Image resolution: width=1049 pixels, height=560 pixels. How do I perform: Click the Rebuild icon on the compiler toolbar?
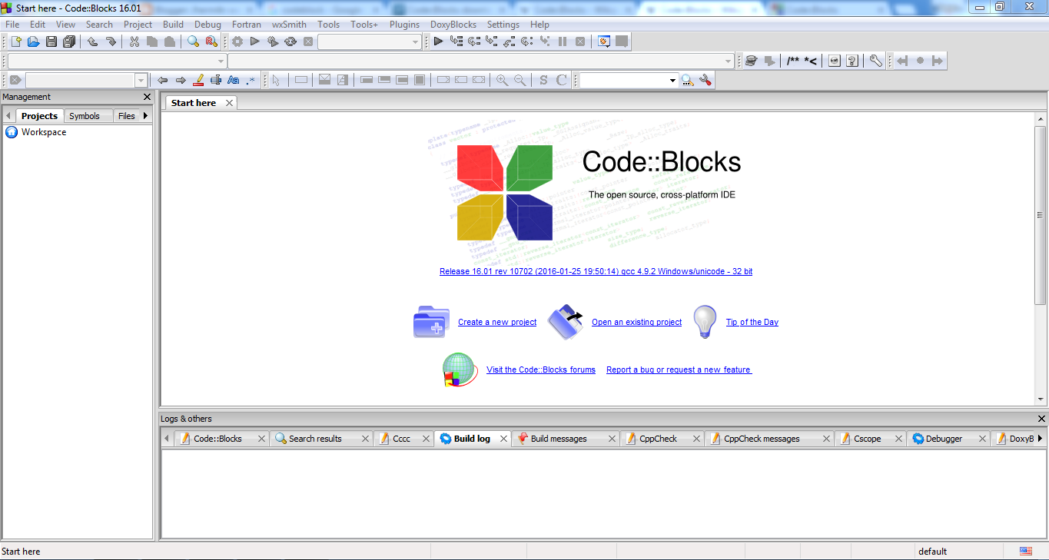pos(290,41)
